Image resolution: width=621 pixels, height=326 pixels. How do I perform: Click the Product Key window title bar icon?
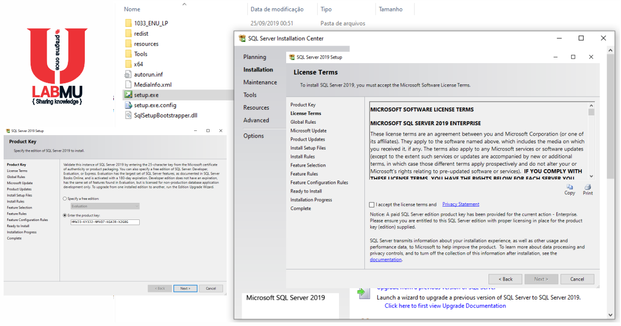coord(7,131)
